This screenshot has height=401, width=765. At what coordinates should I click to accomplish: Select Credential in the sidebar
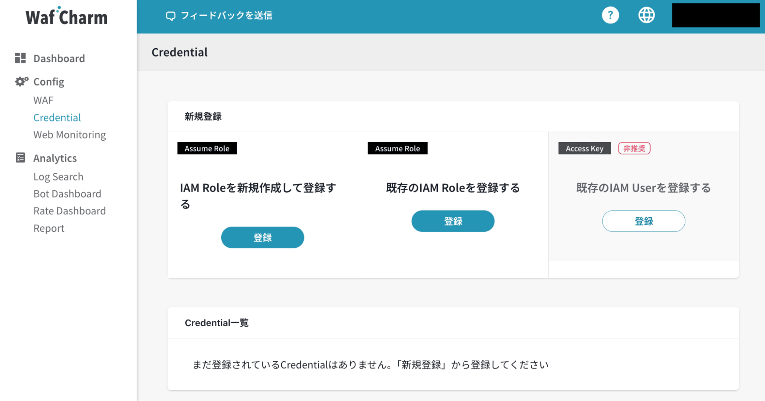coord(57,117)
